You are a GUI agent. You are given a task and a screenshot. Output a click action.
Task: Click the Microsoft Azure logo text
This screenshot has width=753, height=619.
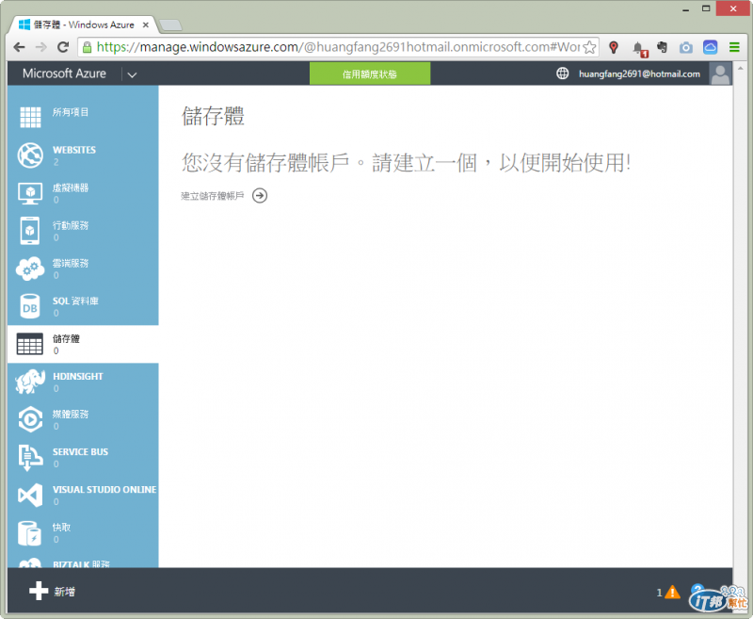(64, 73)
